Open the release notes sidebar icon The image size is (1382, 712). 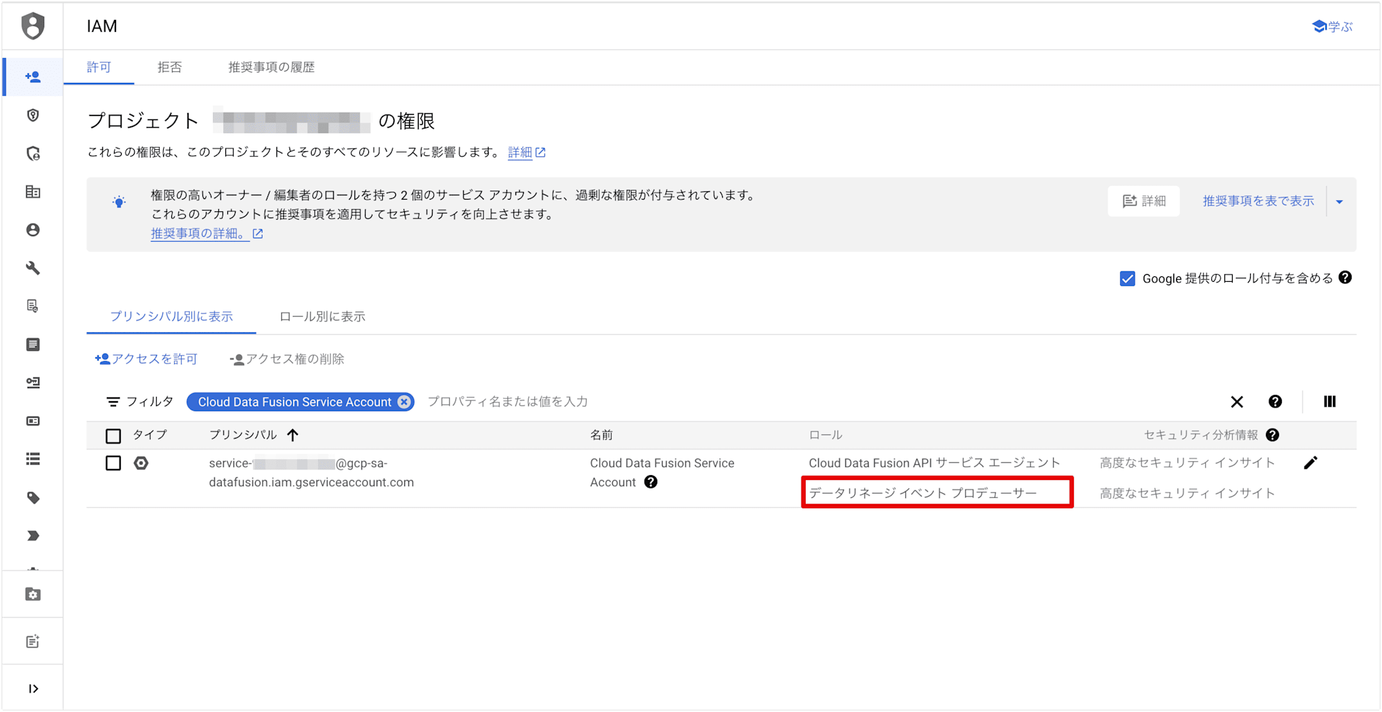point(32,642)
